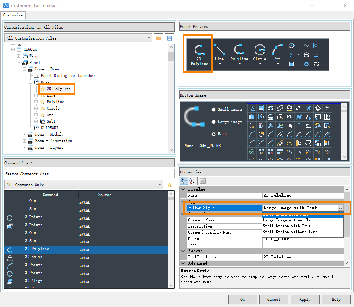Click the blue save customization icon
Screen dimensions: 354x307
coord(169,38)
